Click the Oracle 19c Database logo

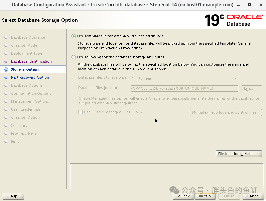tap(234, 20)
